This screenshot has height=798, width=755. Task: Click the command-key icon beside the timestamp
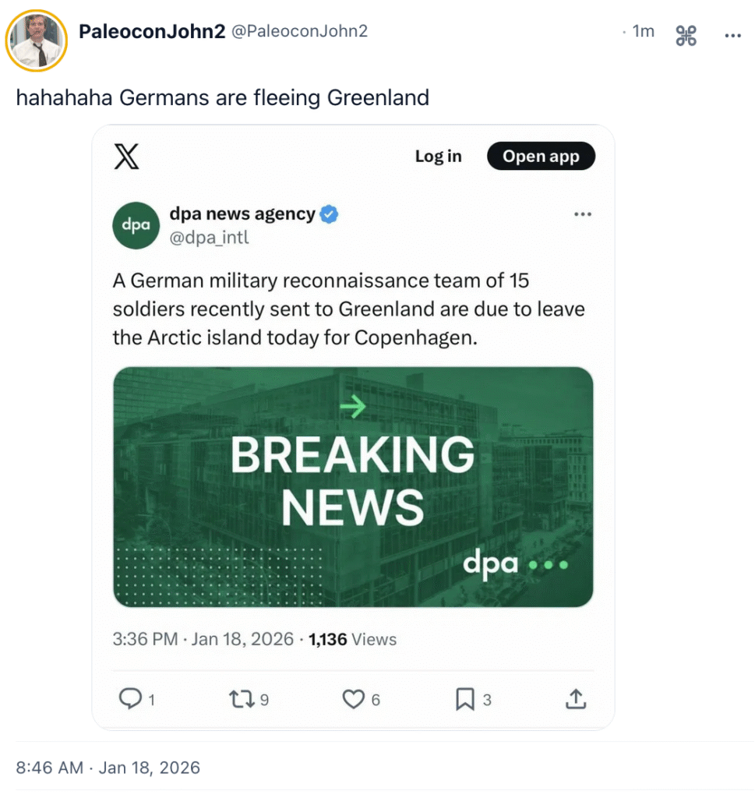coord(686,35)
